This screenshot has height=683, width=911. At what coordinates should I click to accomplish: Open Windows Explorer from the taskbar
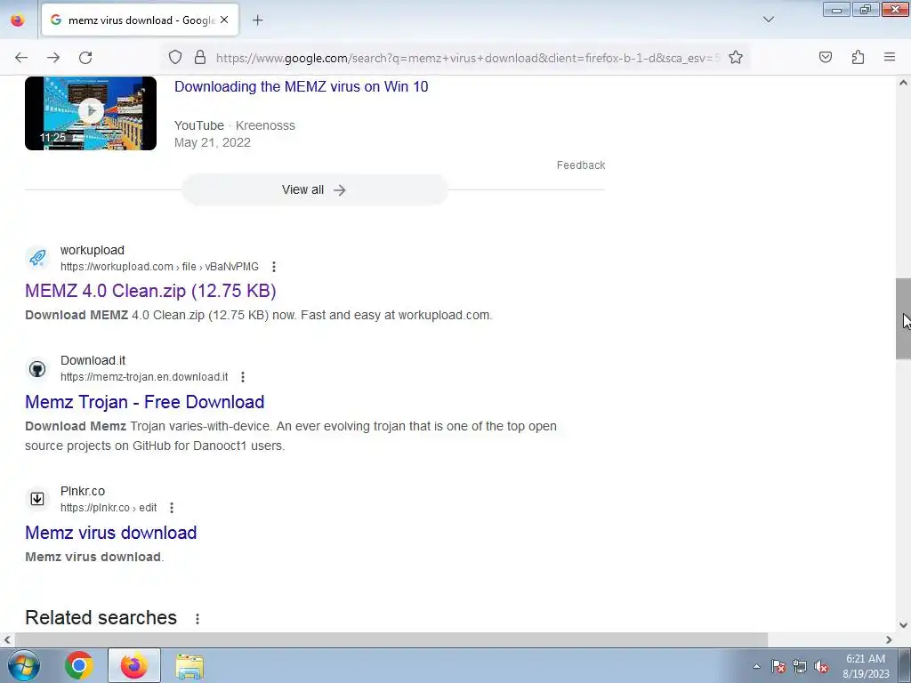coord(189,665)
